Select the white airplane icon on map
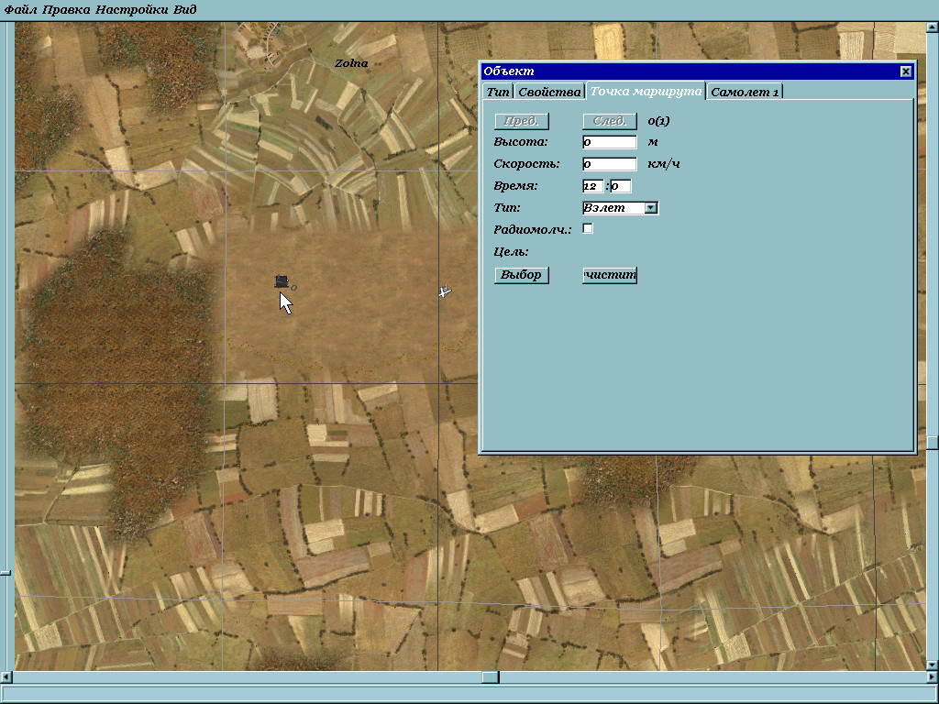 (x=445, y=291)
